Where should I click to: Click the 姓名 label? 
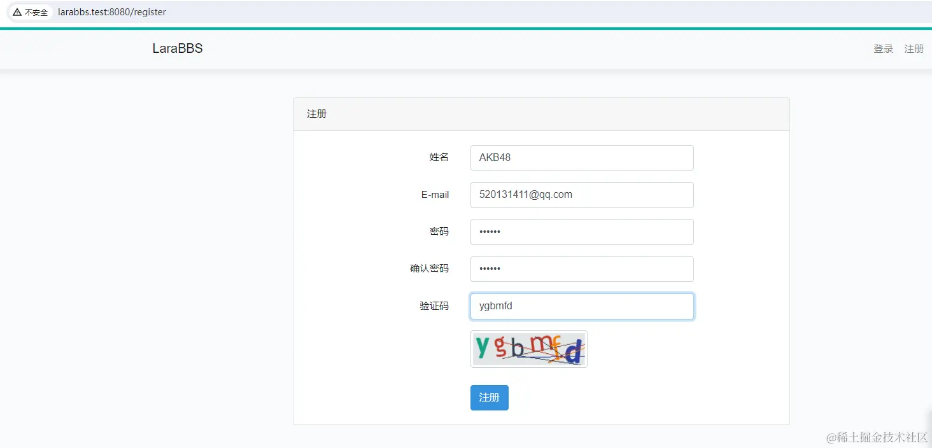(439, 157)
